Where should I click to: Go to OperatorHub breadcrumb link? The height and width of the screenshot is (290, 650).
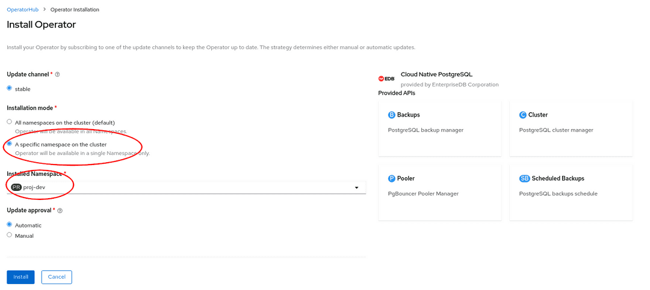point(22,10)
